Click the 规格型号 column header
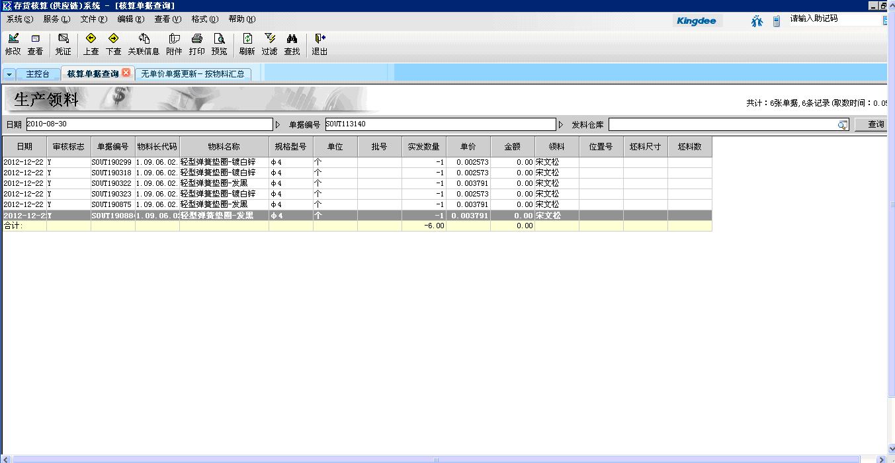Image resolution: width=895 pixels, height=463 pixels. (291, 146)
